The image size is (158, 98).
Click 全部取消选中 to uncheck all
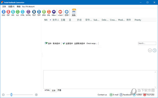tap(80, 43)
